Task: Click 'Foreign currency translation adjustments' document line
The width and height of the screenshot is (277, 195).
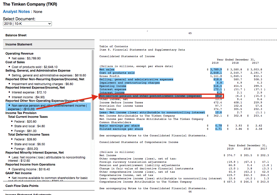Action: pyautogui.click(x=133, y=162)
